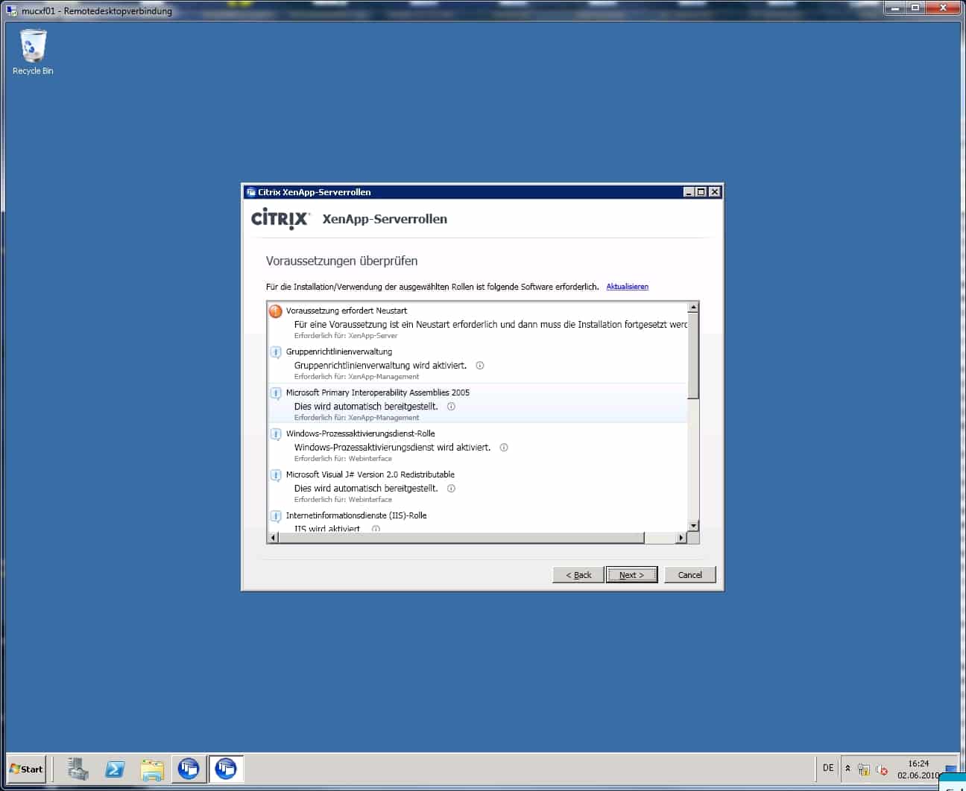
Task: Minimize the Citrix XenApp-Serverrollen dialog
Action: 689,192
